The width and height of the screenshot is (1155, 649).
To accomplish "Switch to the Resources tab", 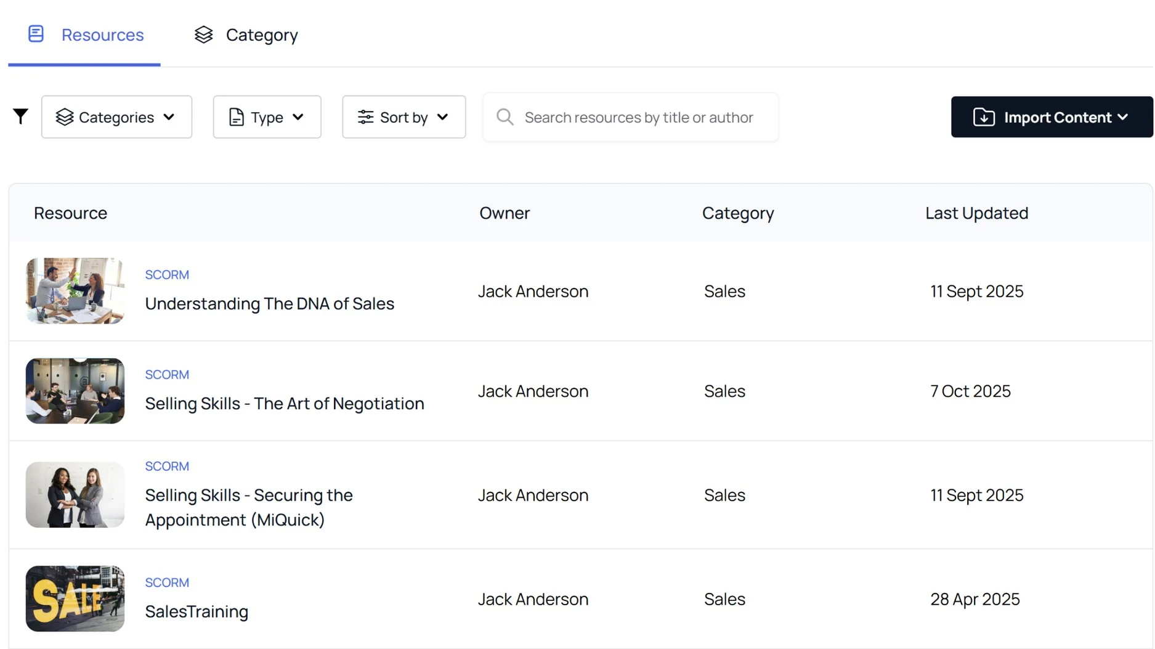I will tap(102, 35).
